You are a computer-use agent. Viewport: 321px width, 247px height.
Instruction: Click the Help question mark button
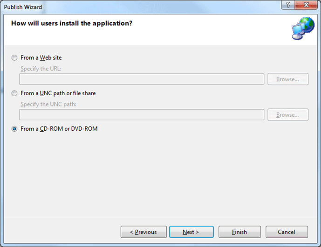tap(288, 5)
